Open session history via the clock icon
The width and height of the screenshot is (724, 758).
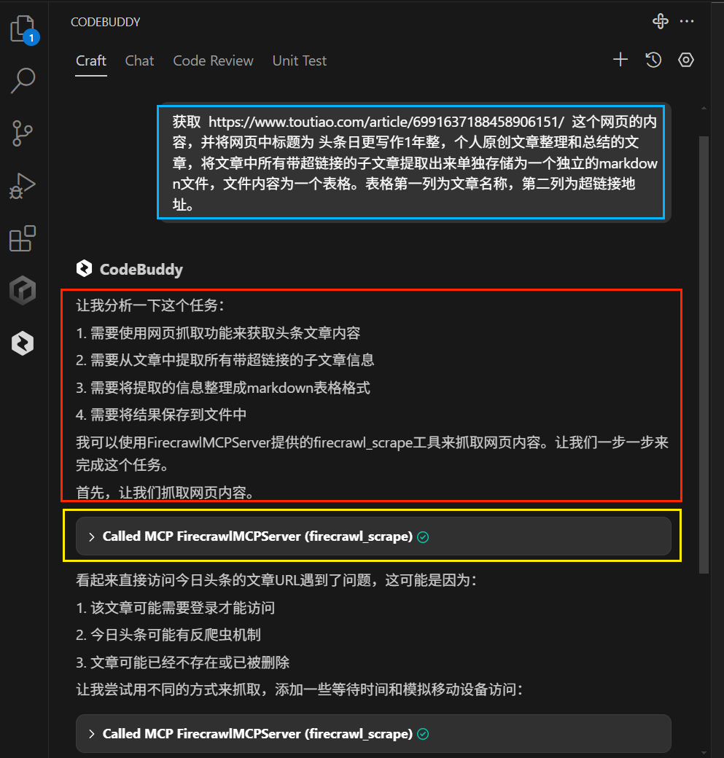pyautogui.click(x=653, y=60)
